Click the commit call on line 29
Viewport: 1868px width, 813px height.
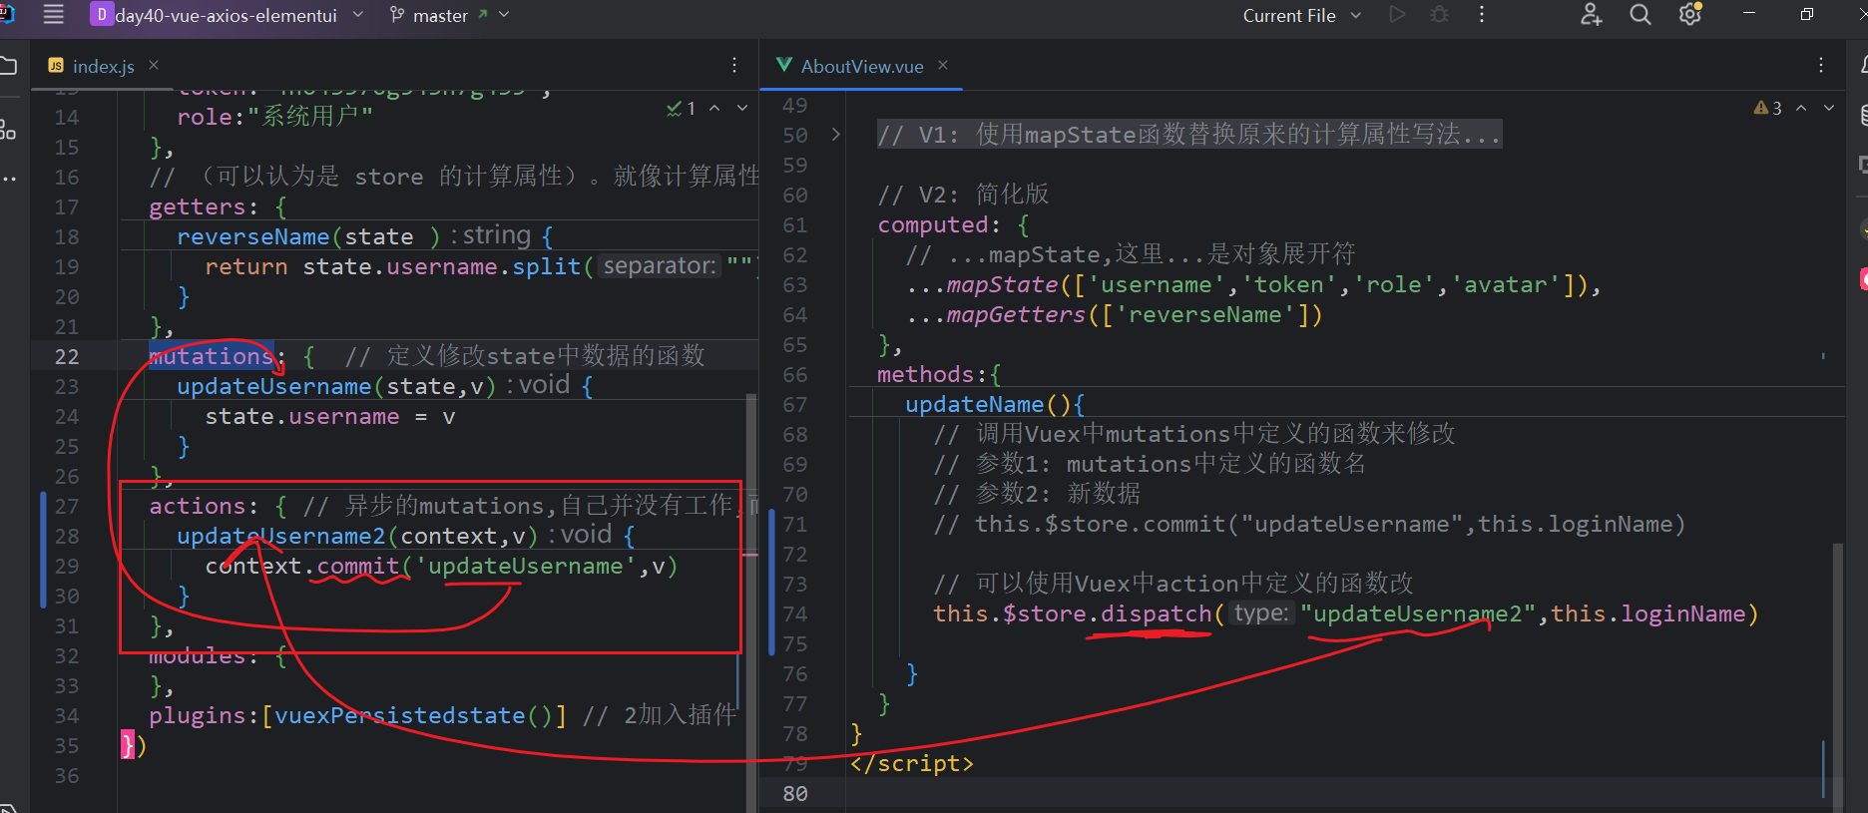[358, 566]
